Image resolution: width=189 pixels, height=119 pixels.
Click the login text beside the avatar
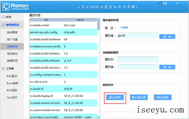(165, 3)
